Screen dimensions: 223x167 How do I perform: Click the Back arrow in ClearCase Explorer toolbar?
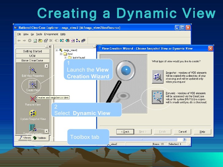coord(19,41)
